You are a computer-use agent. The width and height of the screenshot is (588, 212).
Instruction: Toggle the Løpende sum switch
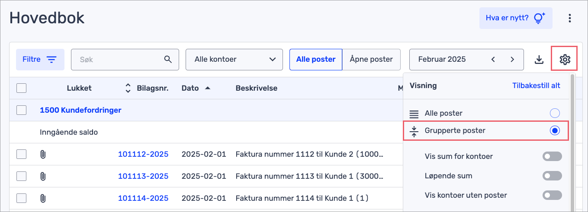552,176
